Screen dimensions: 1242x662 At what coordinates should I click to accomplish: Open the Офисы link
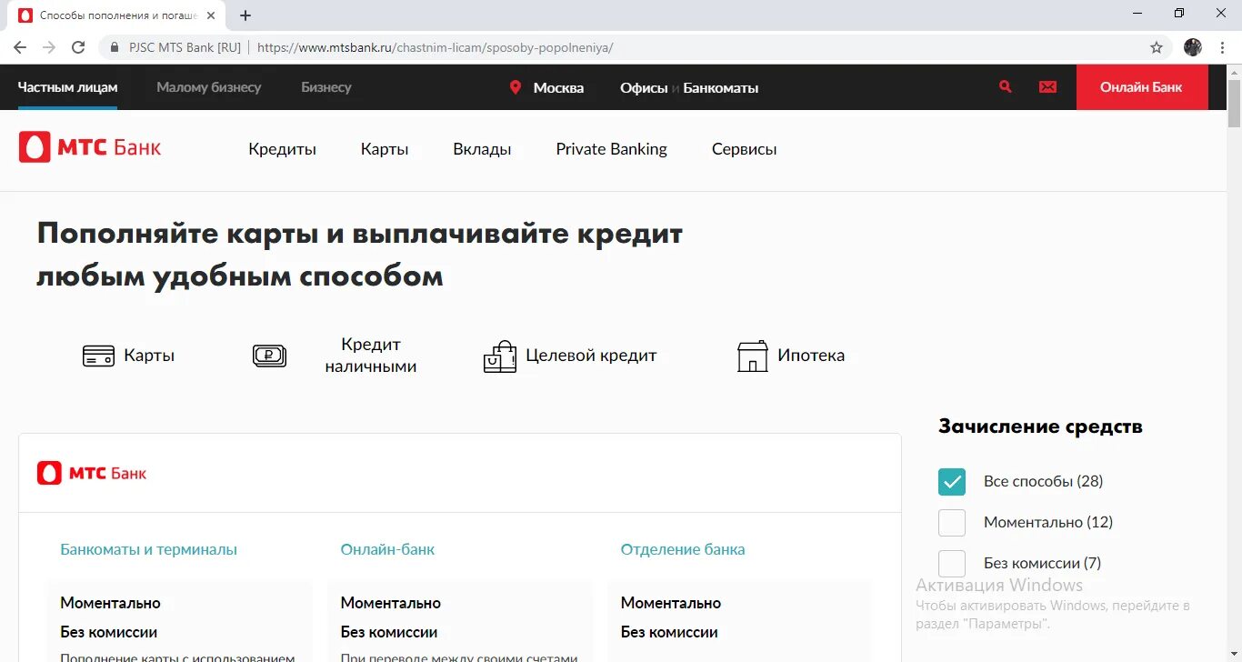coord(644,87)
